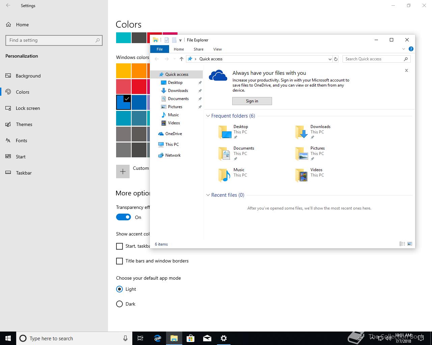
Task: Collapse the Frequent folders section
Action: pos(208,116)
